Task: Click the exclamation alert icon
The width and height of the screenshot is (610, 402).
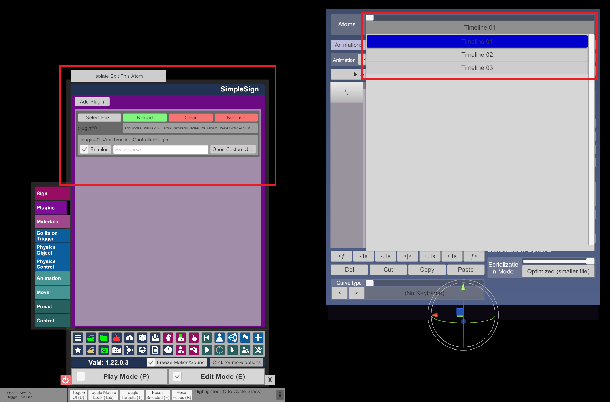Action: click(x=168, y=350)
